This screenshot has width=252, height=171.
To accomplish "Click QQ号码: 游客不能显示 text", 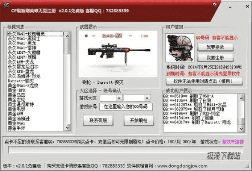I will click(x=217, y=38).
